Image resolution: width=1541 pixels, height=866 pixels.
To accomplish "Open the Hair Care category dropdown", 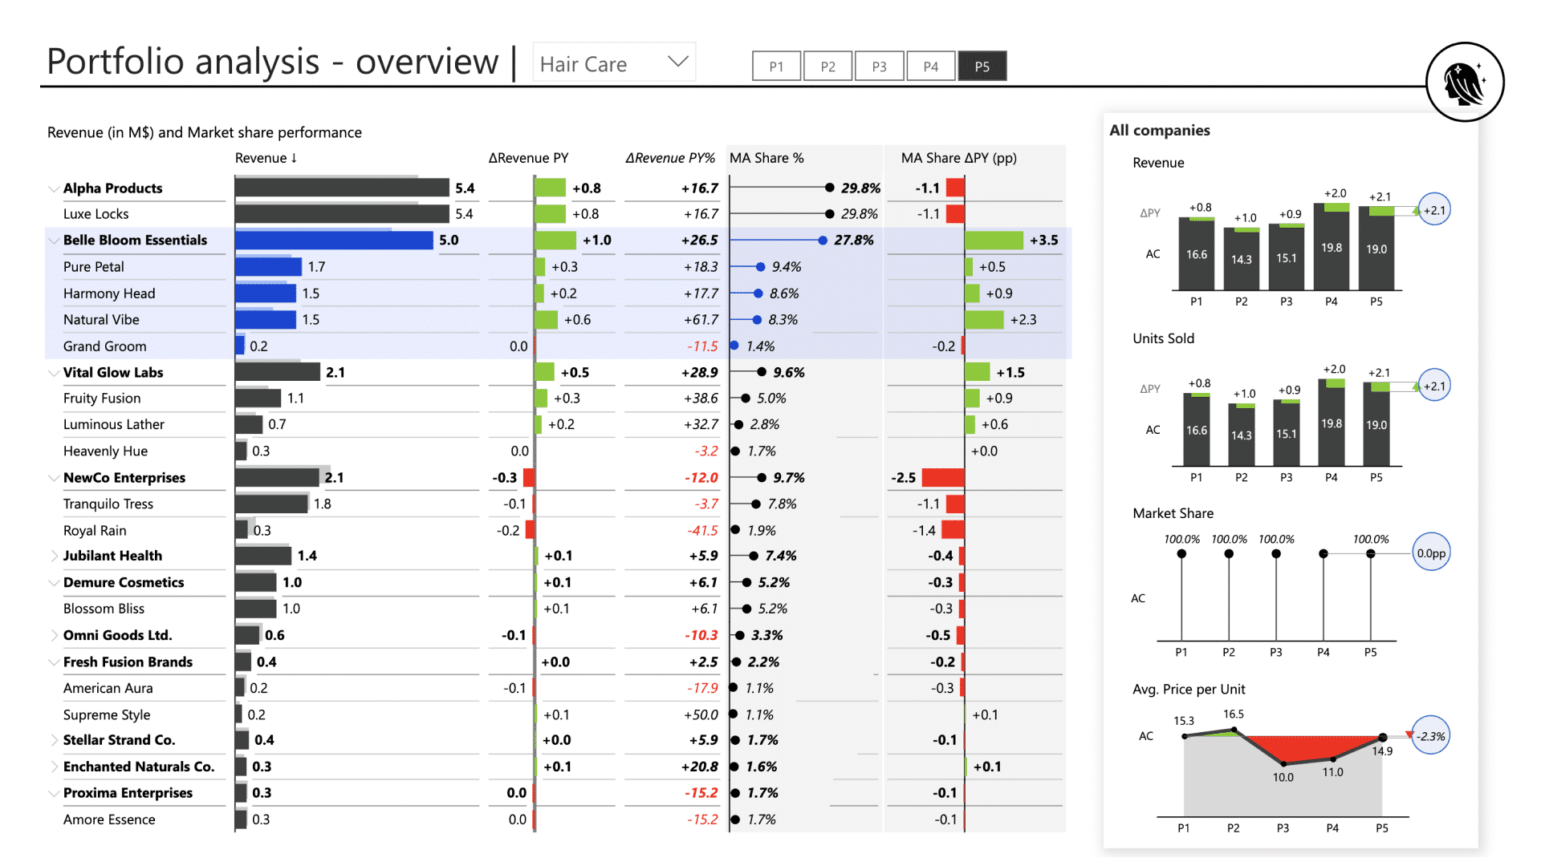I will pyautogui.click(x=677, y=61).
